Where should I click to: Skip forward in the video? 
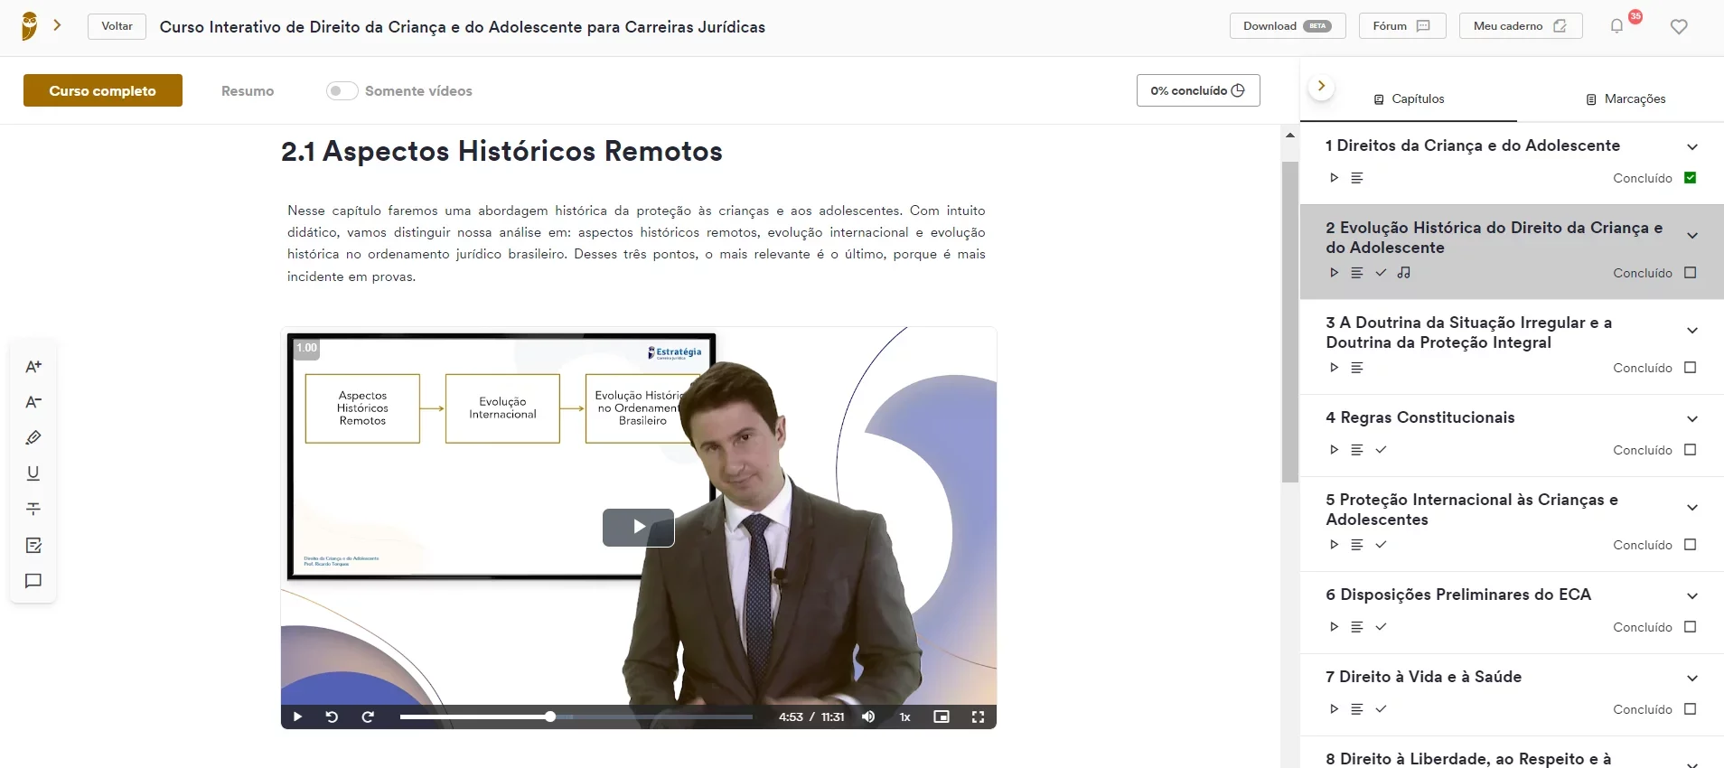coord(368,716)
